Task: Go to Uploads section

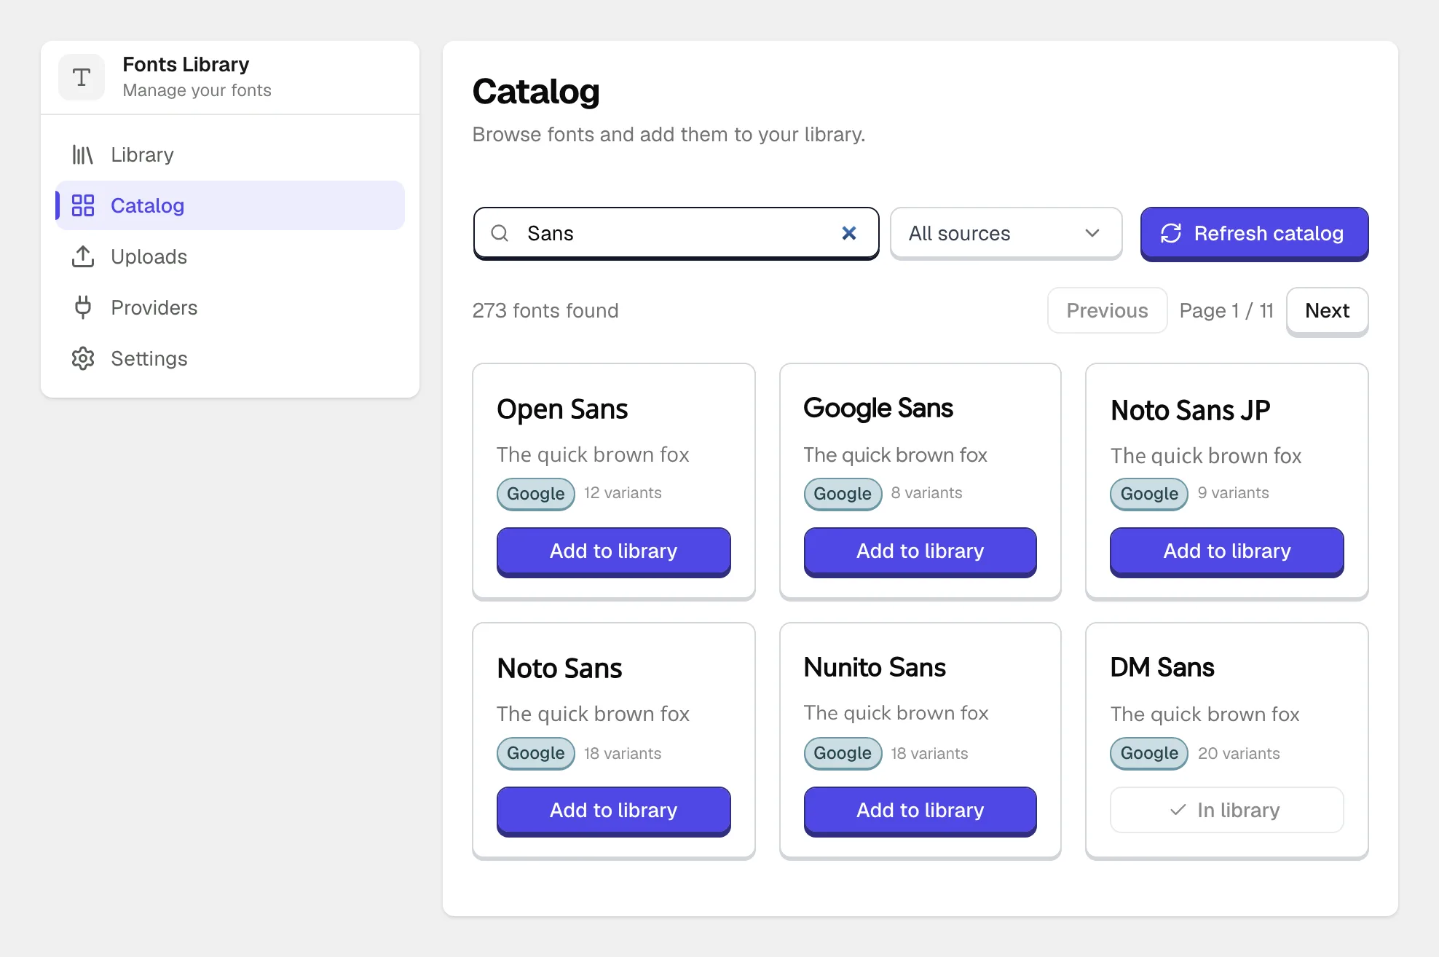Action: point(230,256)
